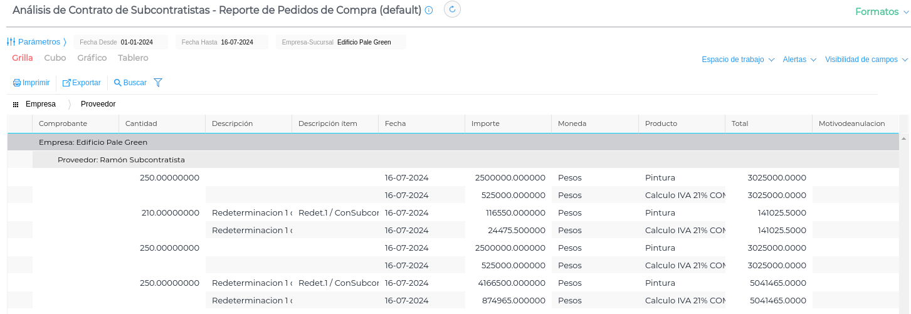
Task: Open the Tablero tab
Action: point(133,58)
